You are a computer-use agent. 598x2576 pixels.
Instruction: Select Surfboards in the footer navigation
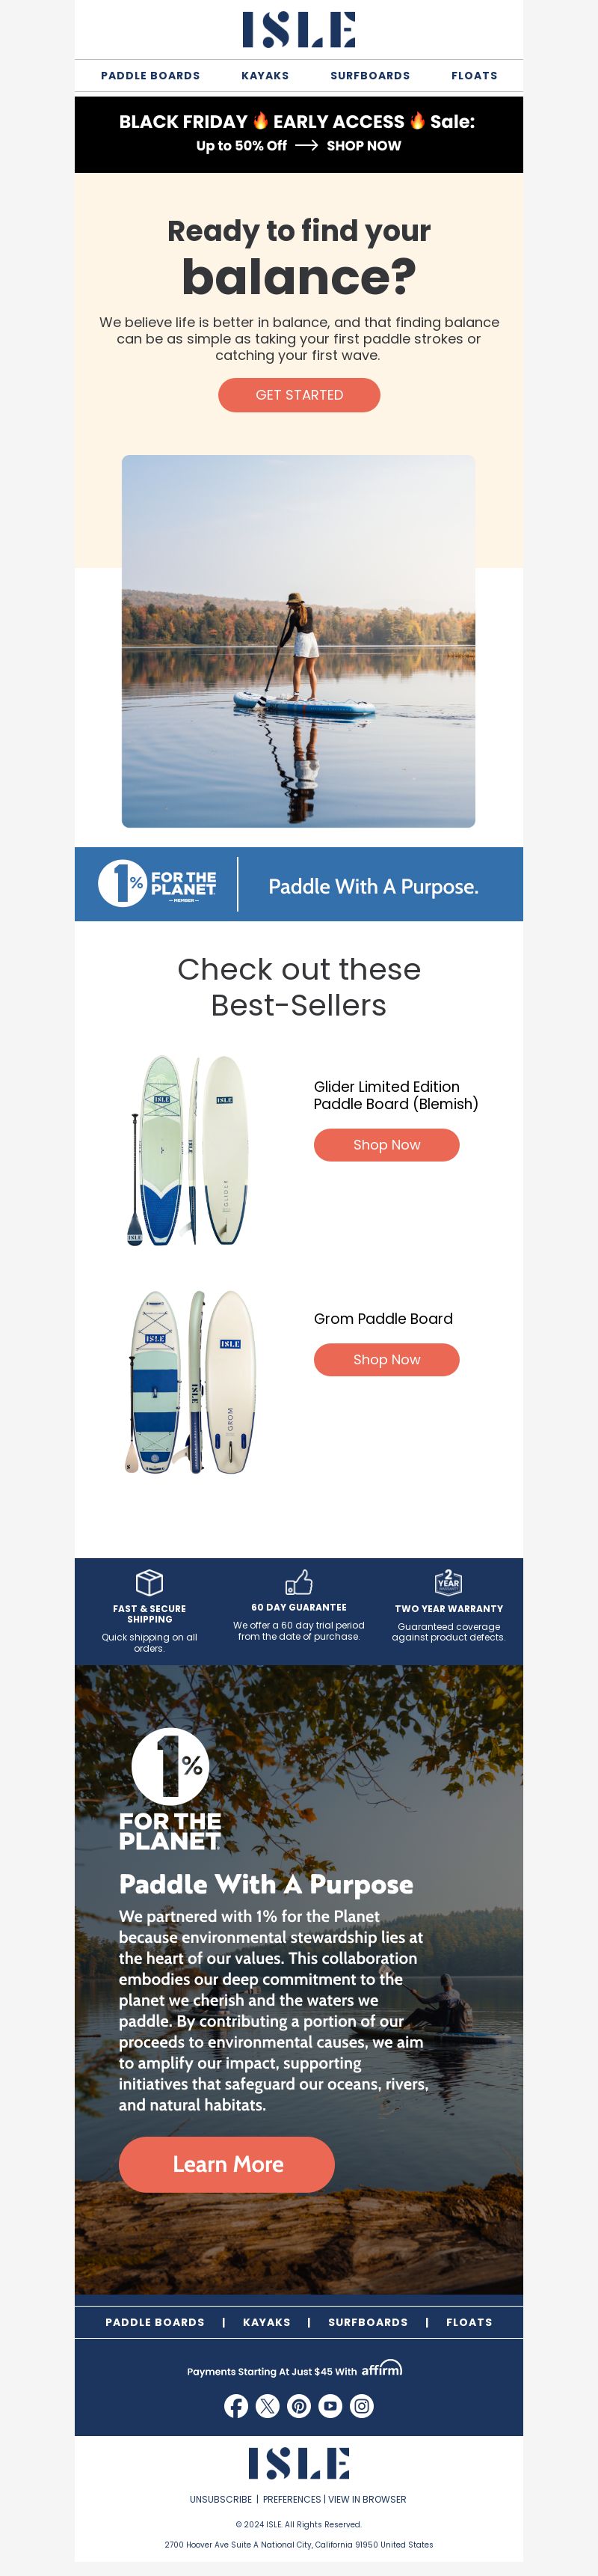[367, 2322]
